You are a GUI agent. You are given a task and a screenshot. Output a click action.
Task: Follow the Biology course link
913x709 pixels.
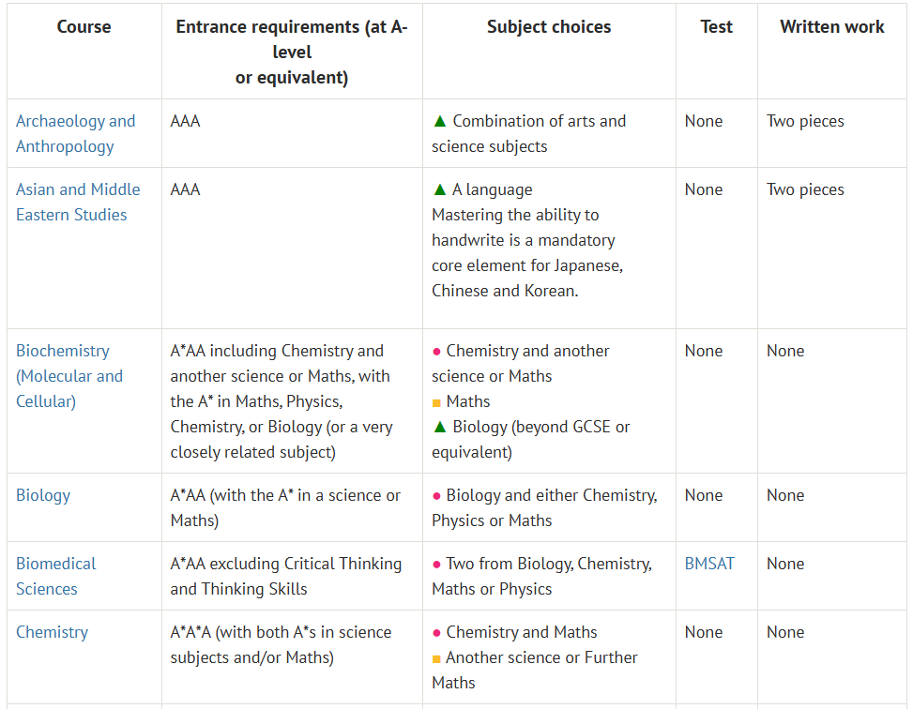(x=43, y=495)
